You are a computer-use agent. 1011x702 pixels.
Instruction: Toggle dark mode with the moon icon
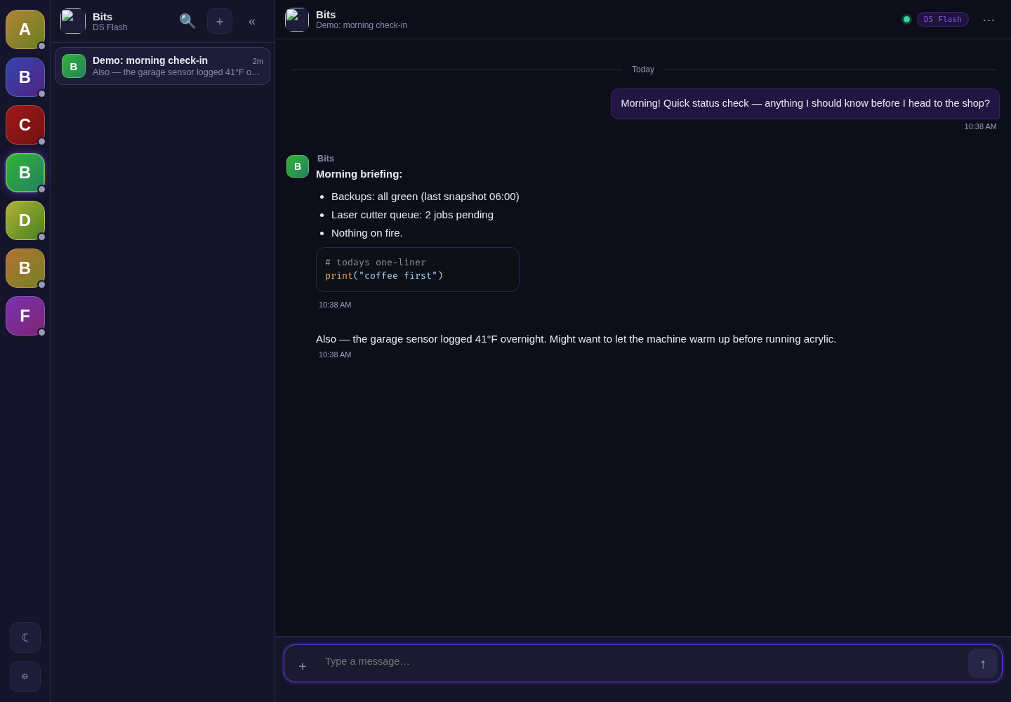point(25,637)
